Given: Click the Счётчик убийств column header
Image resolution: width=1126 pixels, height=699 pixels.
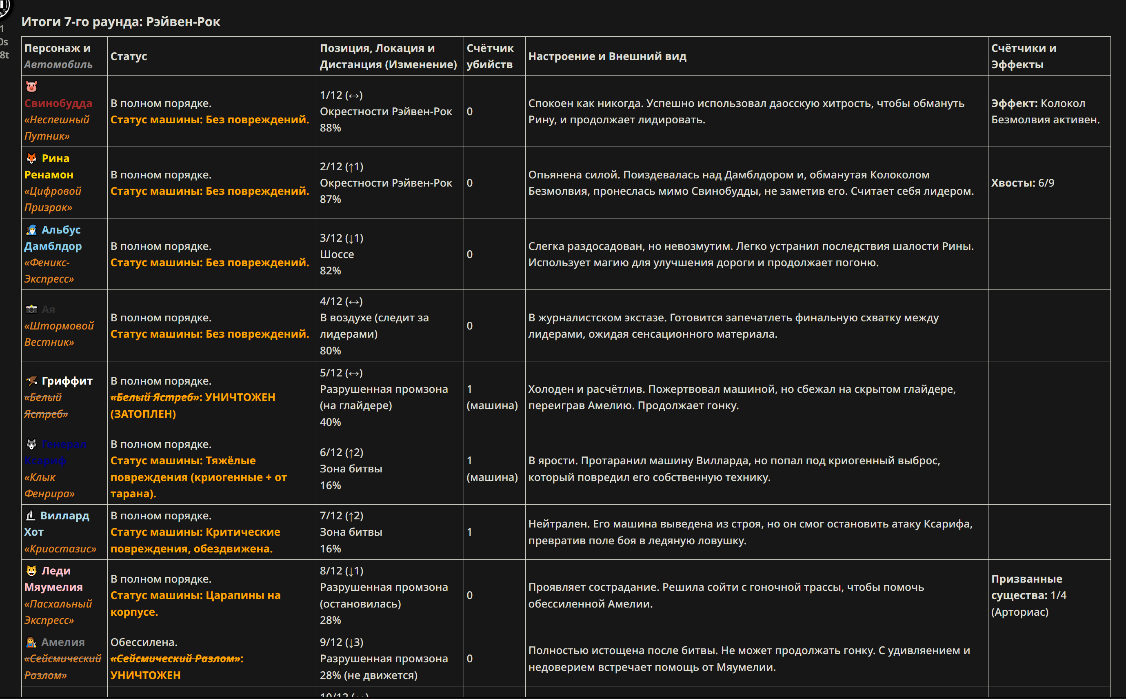Looking at the screenshot, I should [x=490, y=56].
